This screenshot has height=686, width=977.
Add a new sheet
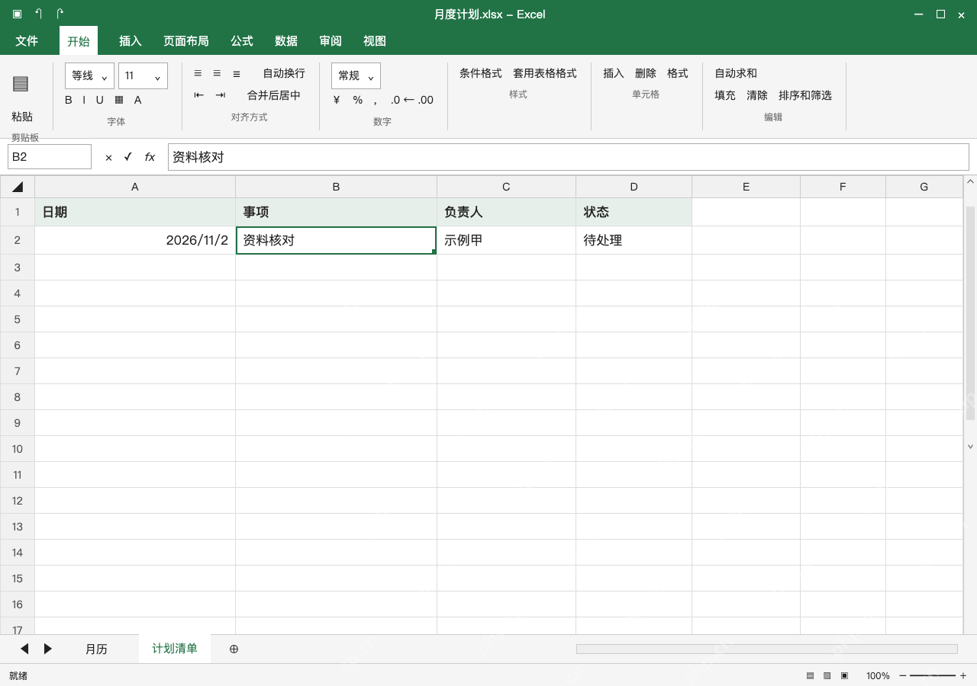234,649
